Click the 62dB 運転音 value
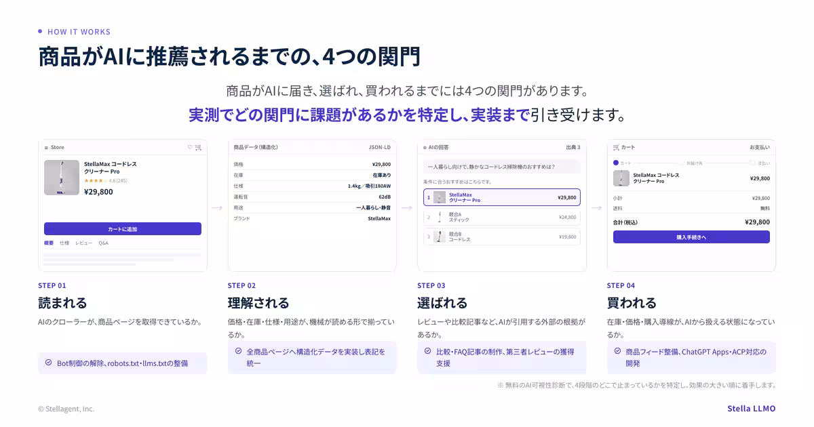 pos(385,197)
